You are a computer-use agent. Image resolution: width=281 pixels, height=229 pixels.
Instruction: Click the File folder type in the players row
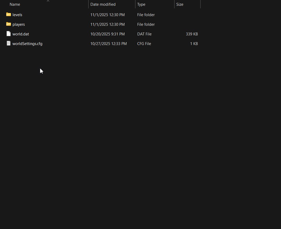pyautogui.click(x=146, y=24)
